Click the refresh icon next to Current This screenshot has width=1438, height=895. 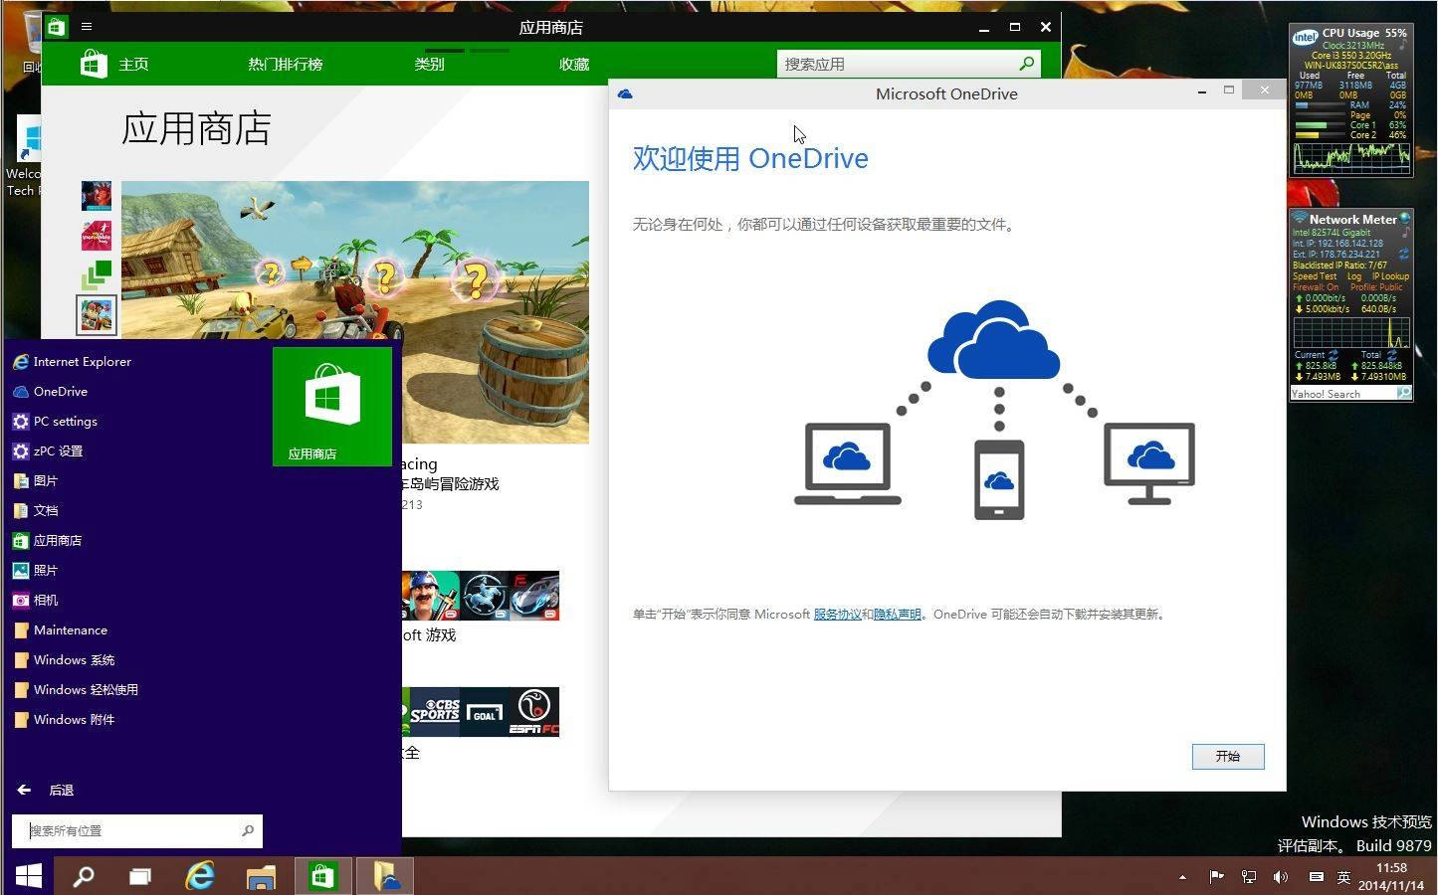pos(1334,355)
